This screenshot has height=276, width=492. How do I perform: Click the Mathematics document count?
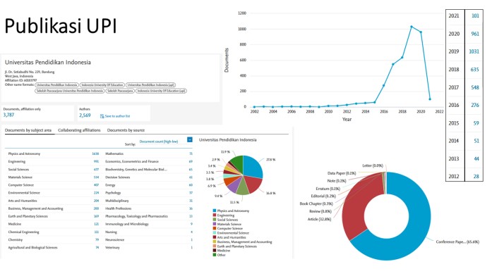pyautogui.click(x=191, y=153)
